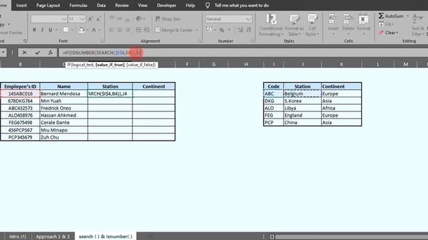Image resolution: width=428 pixels, height=240 pixels.
Task: Top align cell contents
Action: (112, 18)
